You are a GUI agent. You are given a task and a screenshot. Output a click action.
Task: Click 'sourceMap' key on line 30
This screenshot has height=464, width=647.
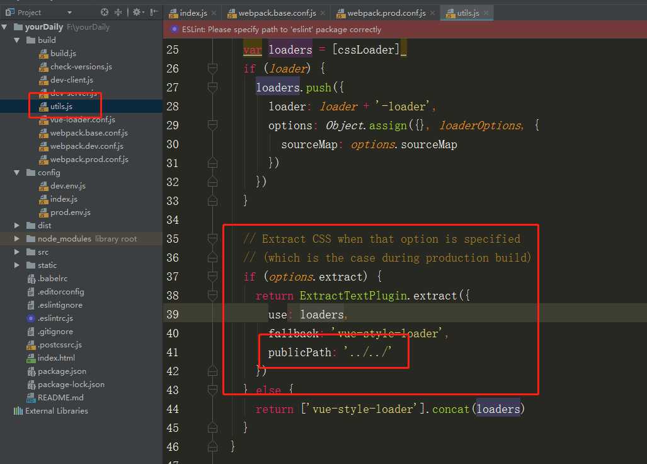309,144
